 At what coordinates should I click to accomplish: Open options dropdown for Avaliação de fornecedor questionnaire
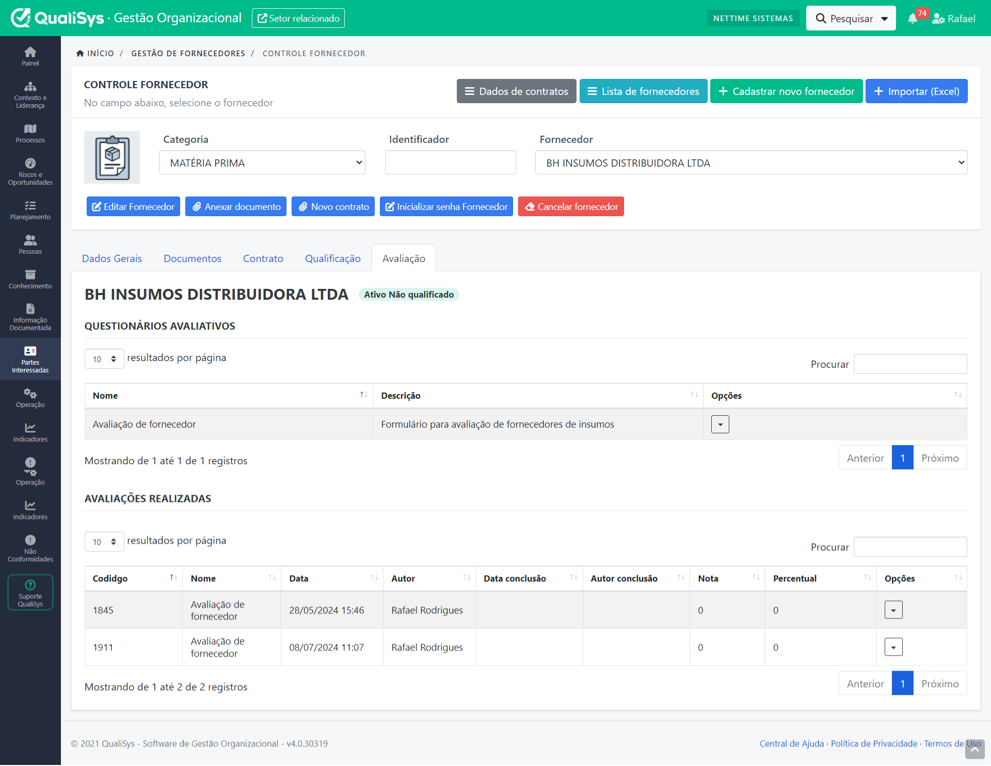[720, 424]
